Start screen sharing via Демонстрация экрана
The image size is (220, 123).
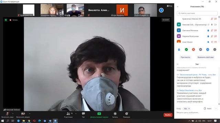pyautogui.click(x=99, y=115)
